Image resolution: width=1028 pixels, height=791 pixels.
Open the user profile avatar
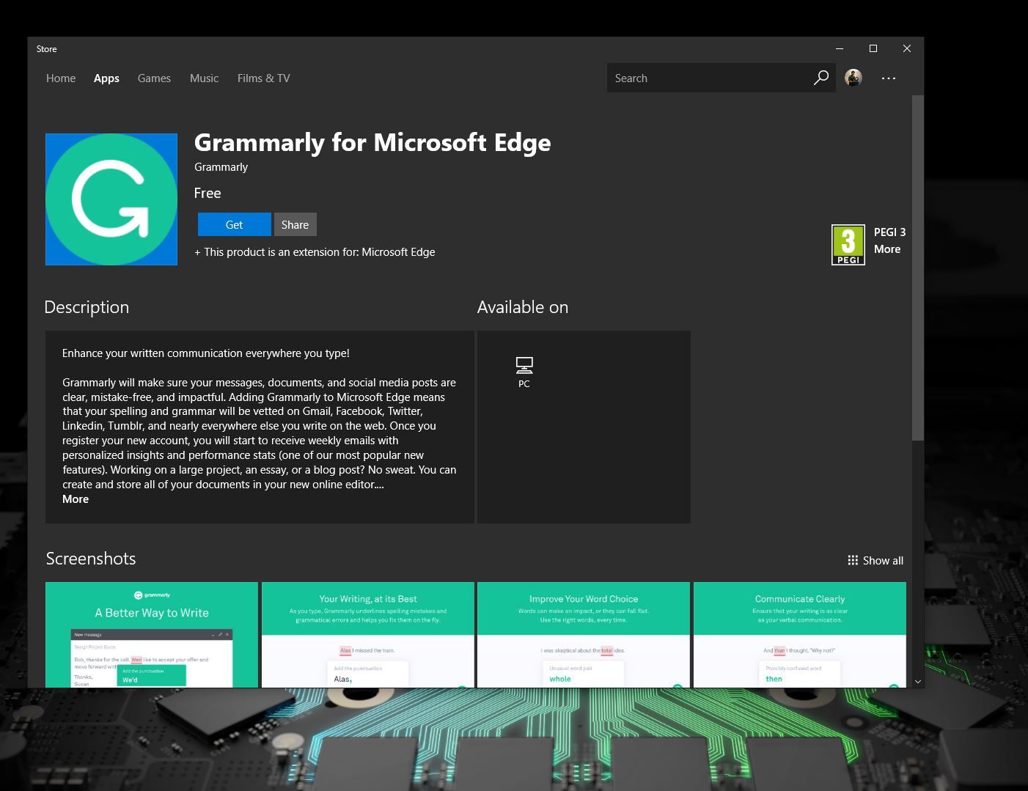(853, 78)
